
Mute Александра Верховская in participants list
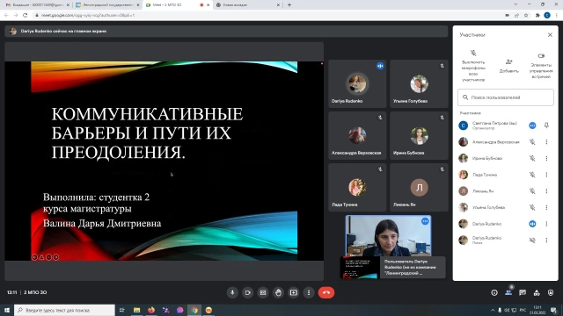(532, 142)
